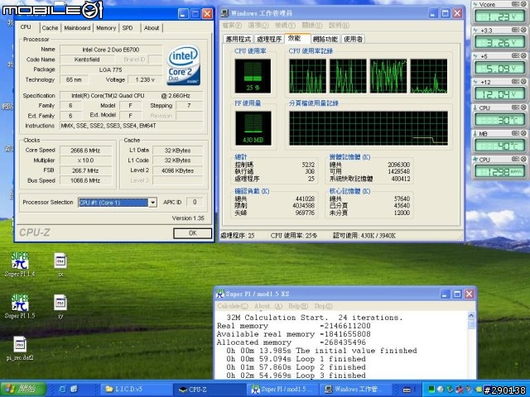Open the 'ix' file on the desktop

(60, 262)
